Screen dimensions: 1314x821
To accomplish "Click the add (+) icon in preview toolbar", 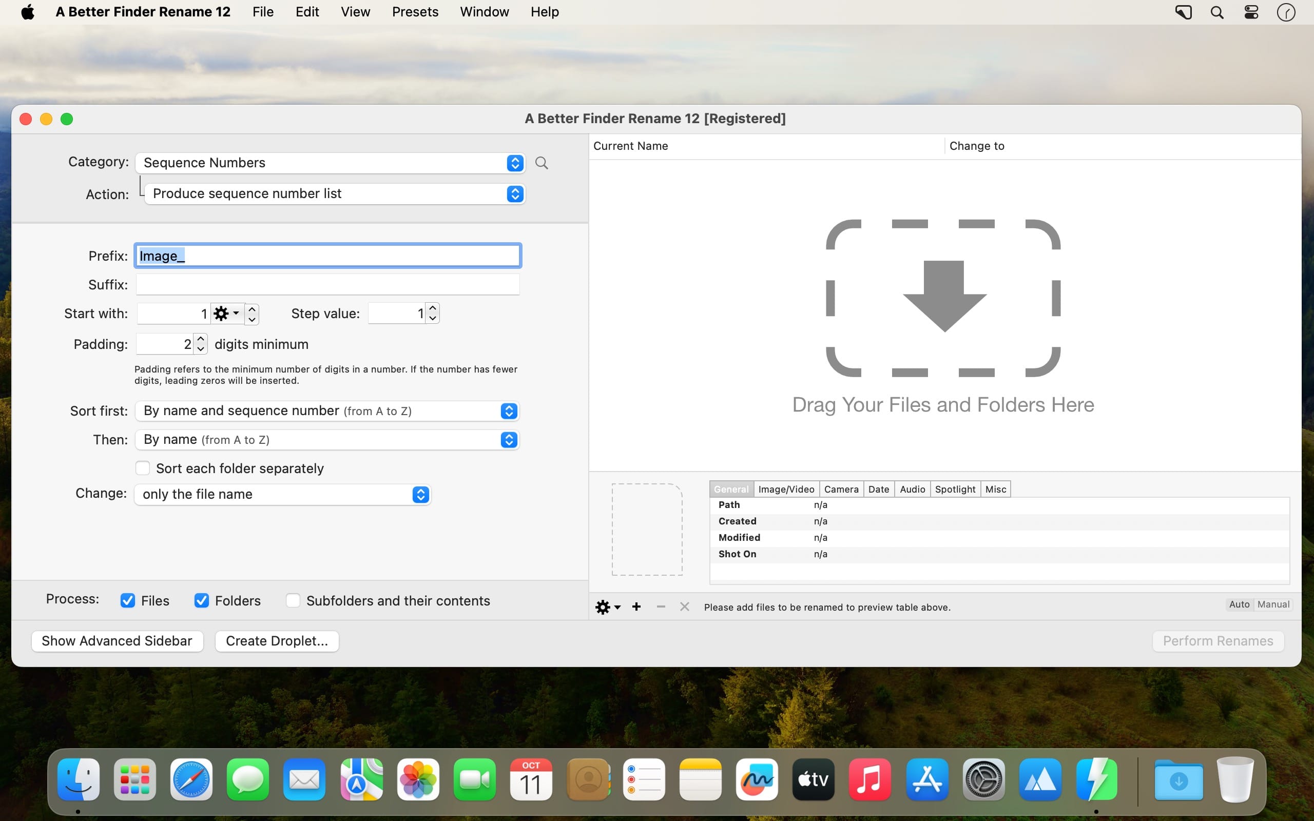I will click(636, 607).
